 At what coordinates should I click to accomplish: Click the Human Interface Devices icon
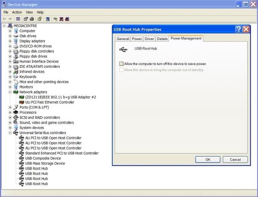[x=16, y=61]
